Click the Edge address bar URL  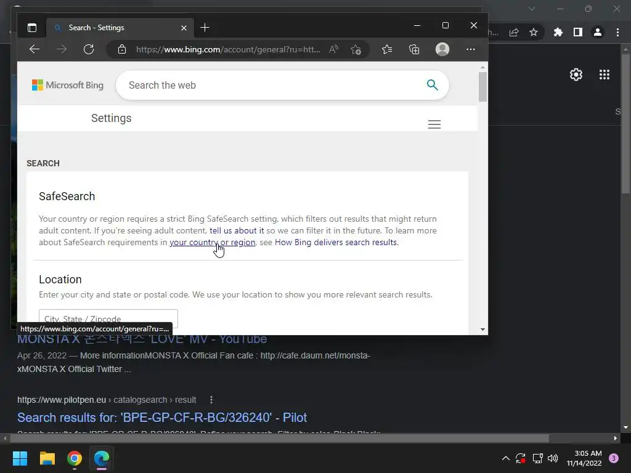click(228, 49)
